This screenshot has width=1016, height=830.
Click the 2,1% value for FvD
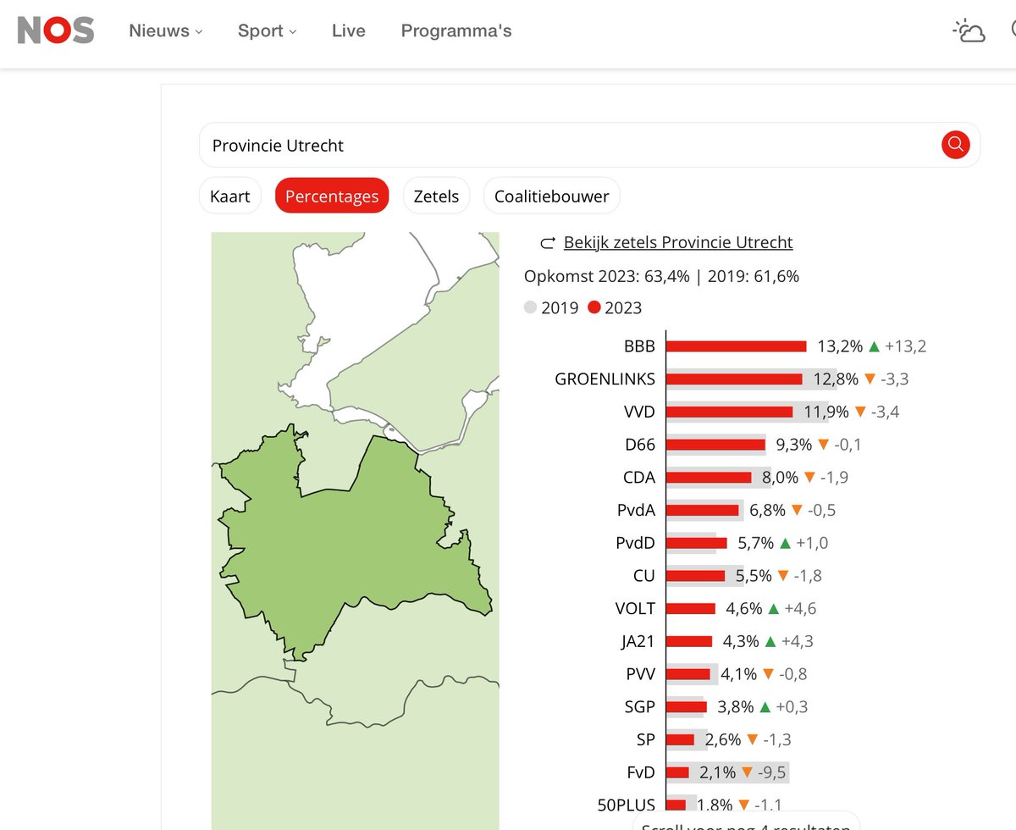pos(718,772)
